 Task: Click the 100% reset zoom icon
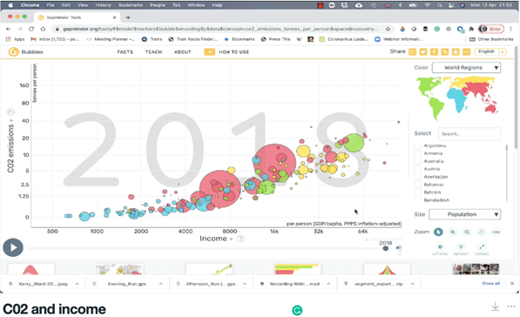click(x=496, y=233)
